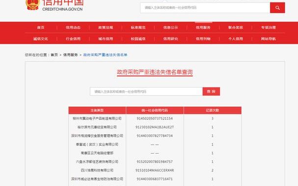The height and width of the screenshot is (186, 298).
Task: Open the 诚信文化 navigation item
Action: 41,39
